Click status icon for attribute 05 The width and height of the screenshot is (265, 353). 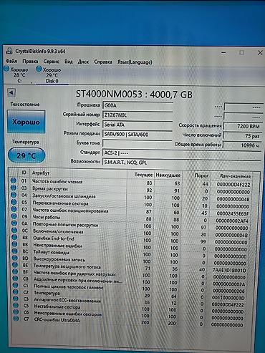click(14, 202)
